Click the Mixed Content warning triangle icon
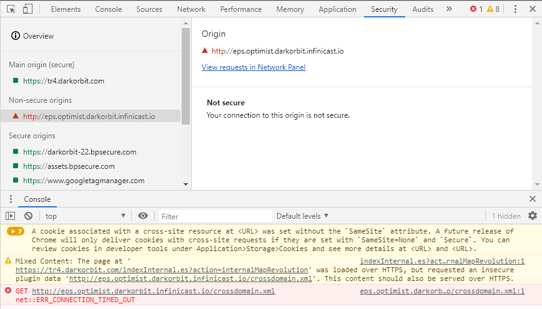 [8, 260]
